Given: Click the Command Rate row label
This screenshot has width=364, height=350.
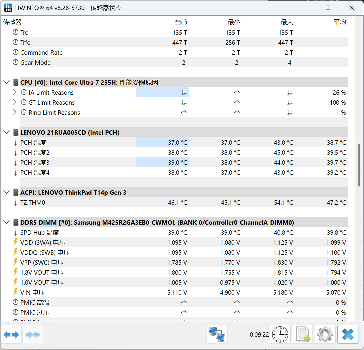Looking at the screenshot, I should pyautogui.click(x=41, y=53).
